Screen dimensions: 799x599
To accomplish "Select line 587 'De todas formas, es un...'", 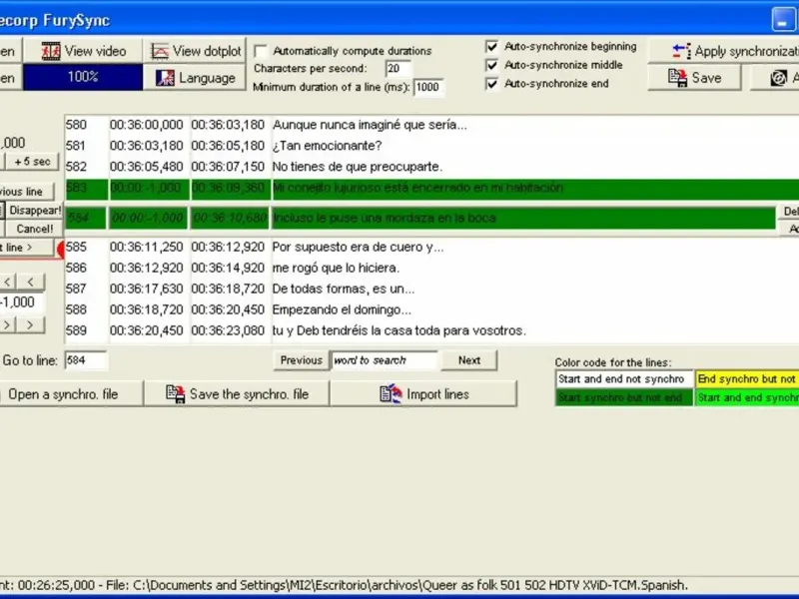I will pos(432,289).
